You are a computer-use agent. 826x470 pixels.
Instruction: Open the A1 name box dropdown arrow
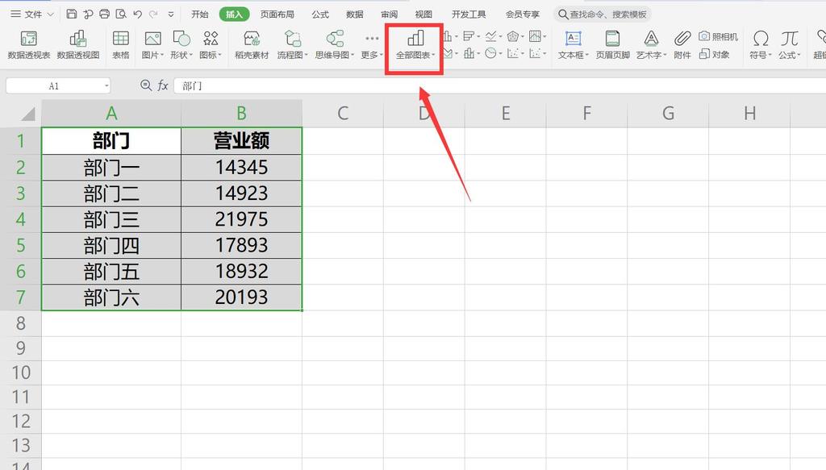(106, 85)
